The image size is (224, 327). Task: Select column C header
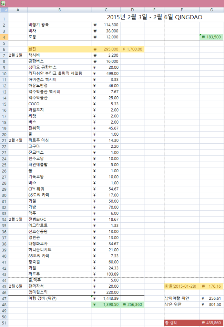click(106, 10)
